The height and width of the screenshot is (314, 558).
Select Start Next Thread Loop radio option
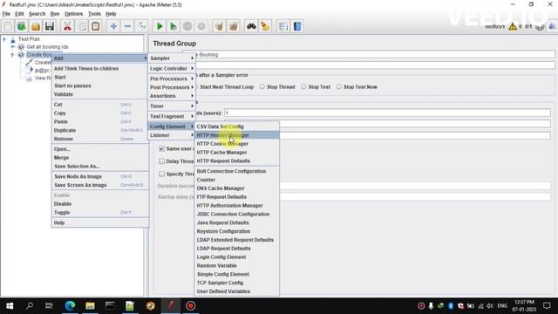227,87
